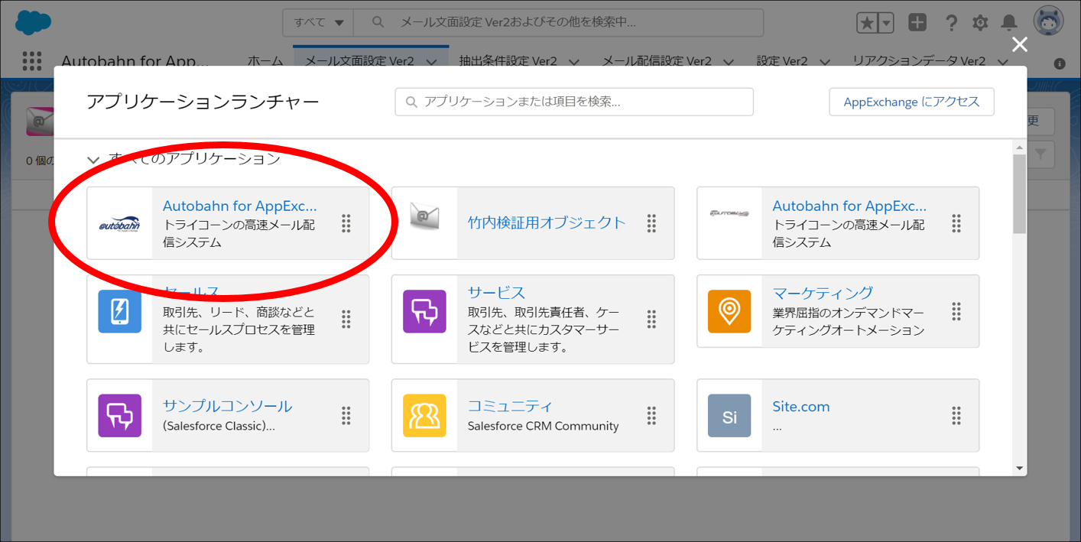1081x542 pixels.
Task: Open the リアクションデータ Ver2 tab chevron menu
Action: (1001, 62)
